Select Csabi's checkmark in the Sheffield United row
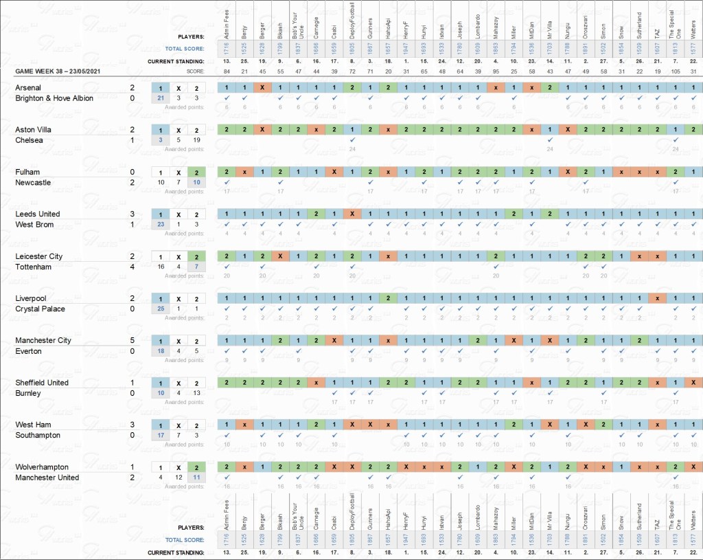The image size is (703, 560). point(334,393)
